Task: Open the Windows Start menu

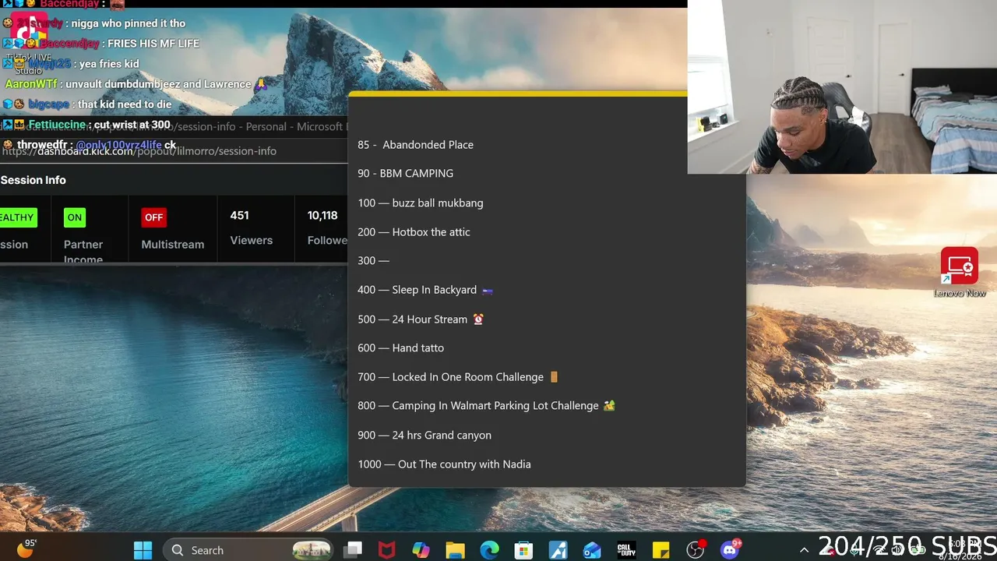Action: (x=143, y=550)
